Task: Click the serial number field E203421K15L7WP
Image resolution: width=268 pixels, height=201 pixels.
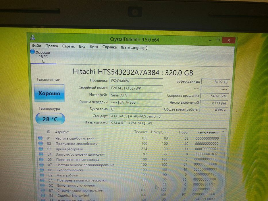Action: [136, 88]
